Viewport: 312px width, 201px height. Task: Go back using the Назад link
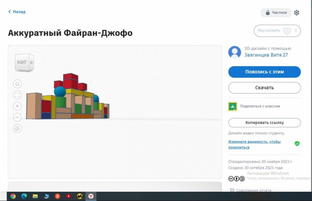pyautogui.click(x=17, y=12)
